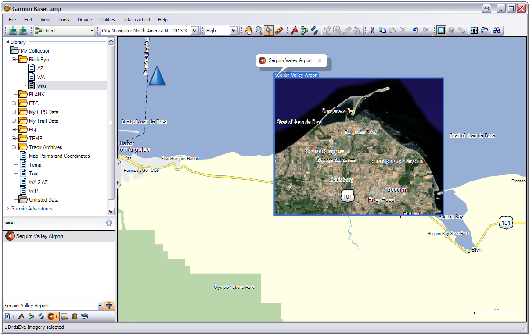Select the New Track footprints tool in toolbar
This screenshot has height=334, width=529.
[x=315, y=30]
